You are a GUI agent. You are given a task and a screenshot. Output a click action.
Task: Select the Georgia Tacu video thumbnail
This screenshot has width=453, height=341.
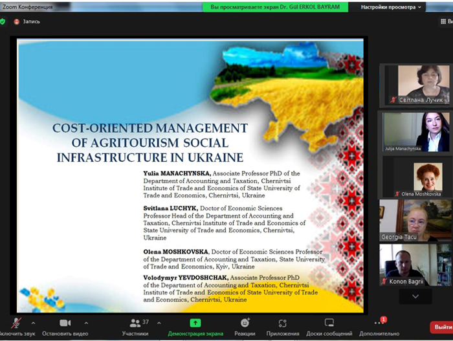pos(415,221)
